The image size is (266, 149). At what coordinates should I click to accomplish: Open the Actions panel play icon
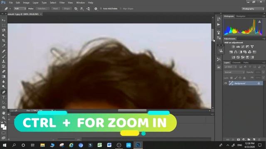click(219, 25)
